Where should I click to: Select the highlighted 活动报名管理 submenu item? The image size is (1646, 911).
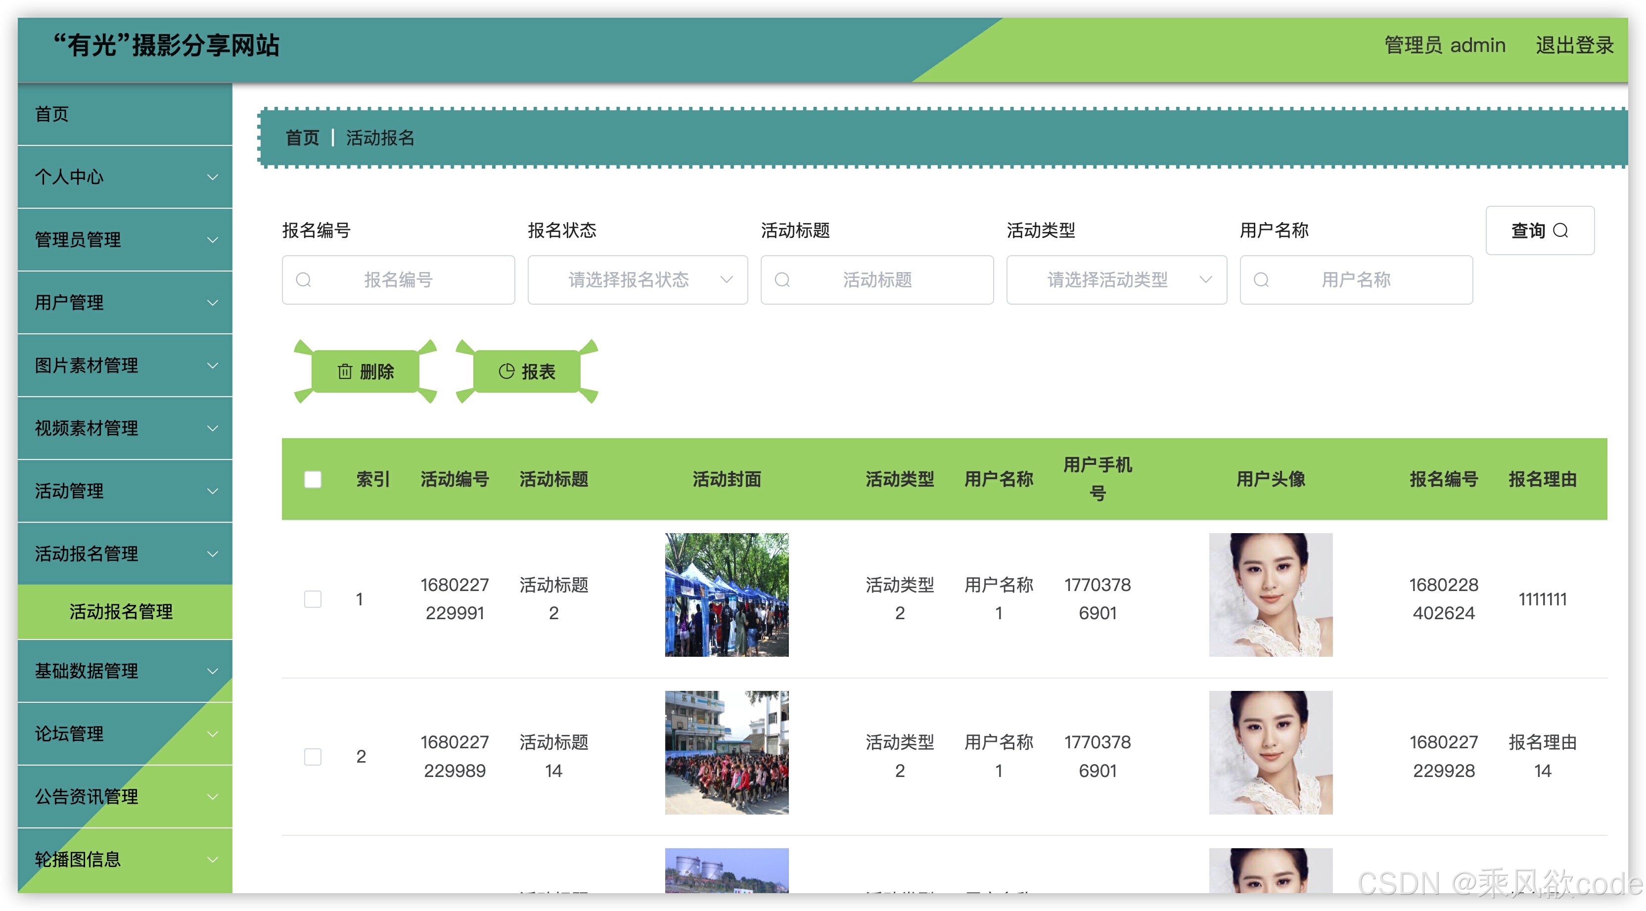[121, 611]
